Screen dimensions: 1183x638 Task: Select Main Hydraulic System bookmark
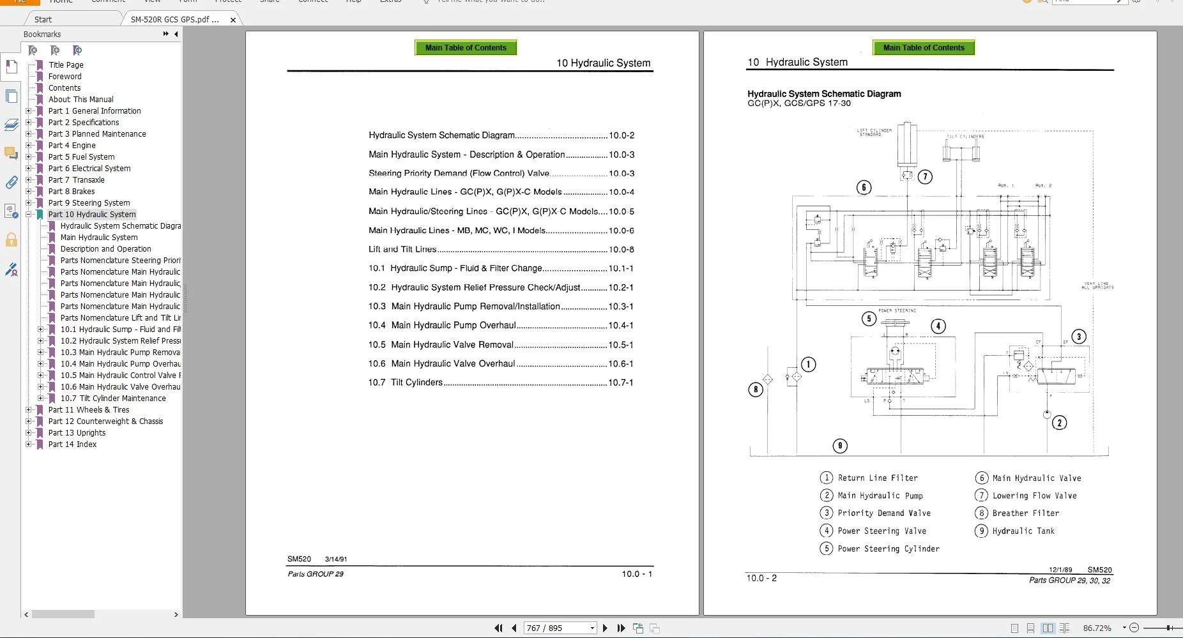tap(99, 238)
